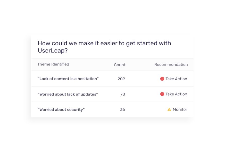Click the red alert icon beside 78 count

(162, 94)
